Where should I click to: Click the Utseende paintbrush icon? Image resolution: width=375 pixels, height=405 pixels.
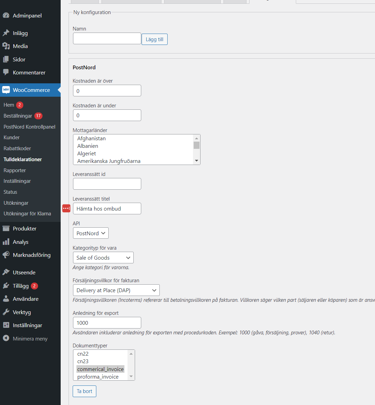point(6,273)
